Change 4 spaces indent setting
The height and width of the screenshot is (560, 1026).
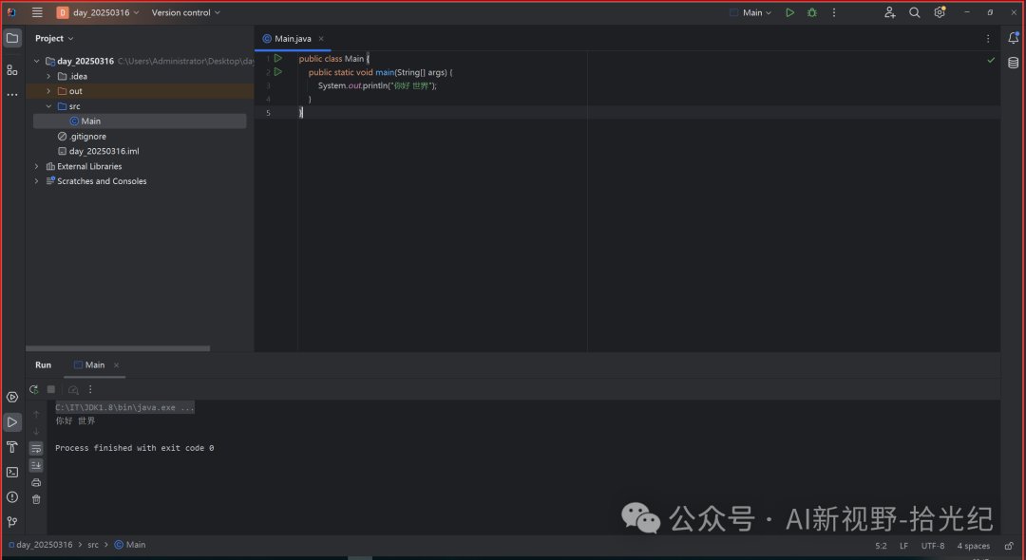[x=973, y=546]
